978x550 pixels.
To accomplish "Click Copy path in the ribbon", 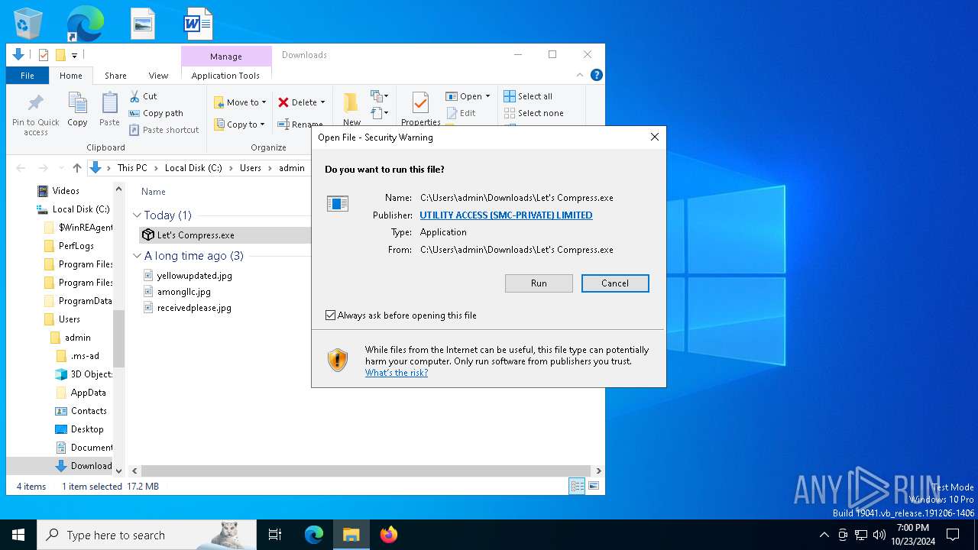I will [x=156, y=113].
